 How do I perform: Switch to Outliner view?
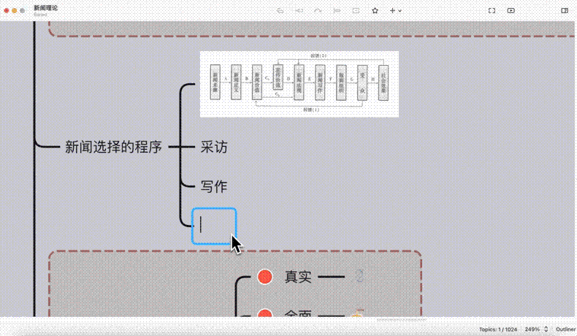click(x=565, y=329)
